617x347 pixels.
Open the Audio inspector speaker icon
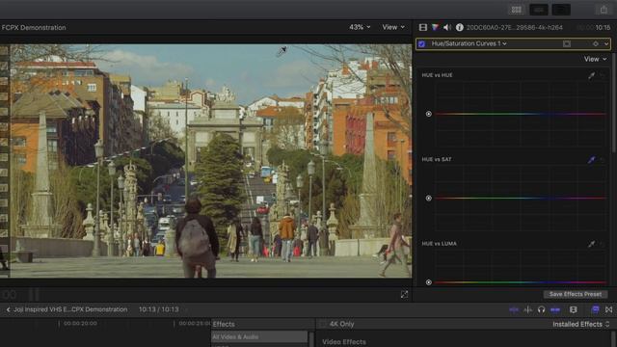(447, 27)
